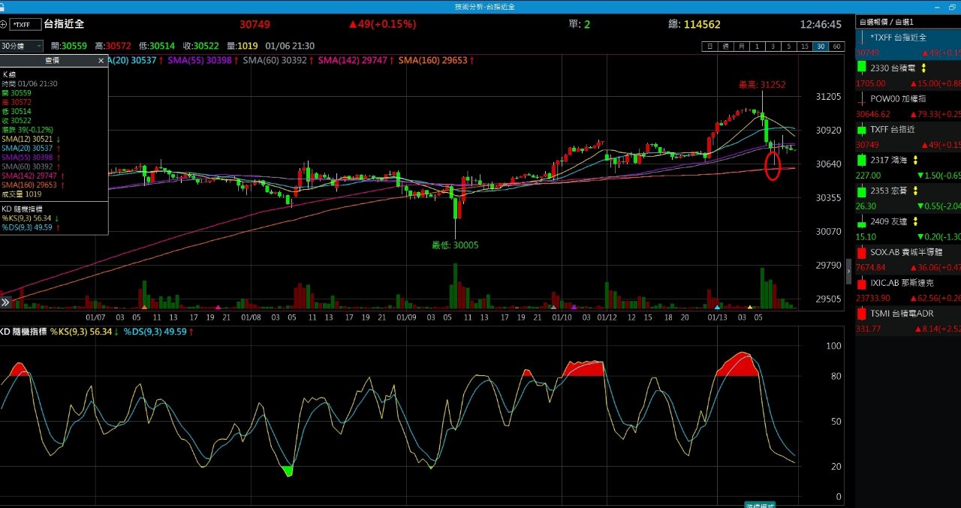
Task: Collapse the watchlist panel with side arrow handle
Action: 849,270
